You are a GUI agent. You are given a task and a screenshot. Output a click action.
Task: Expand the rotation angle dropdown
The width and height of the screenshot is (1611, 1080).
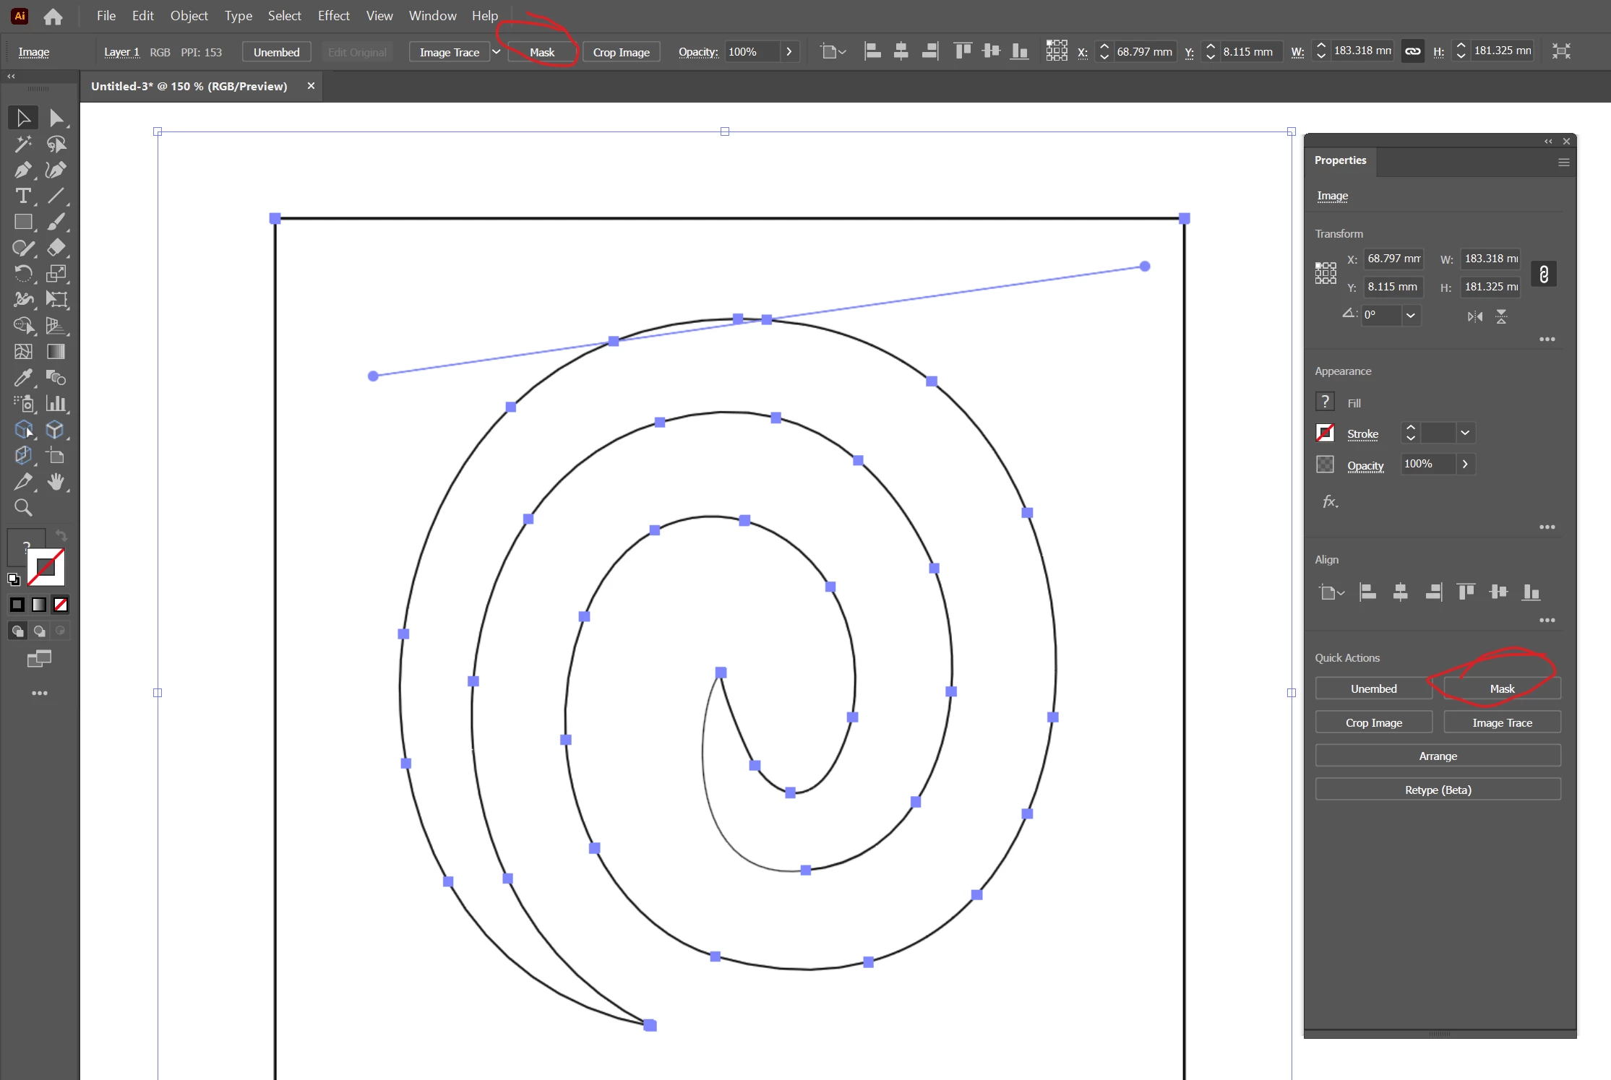[1410, 315]
